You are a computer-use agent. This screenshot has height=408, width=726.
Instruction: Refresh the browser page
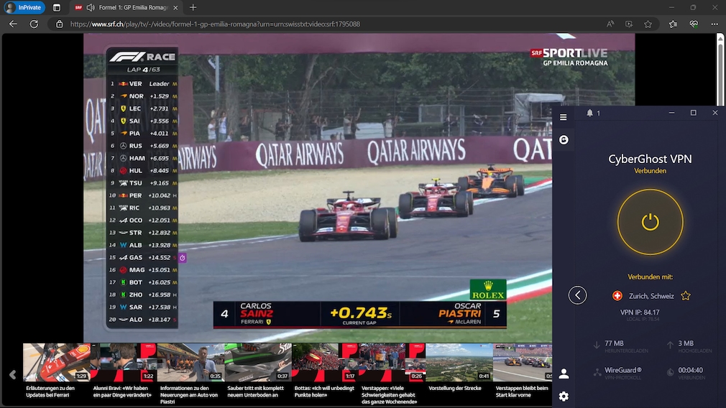34,24
